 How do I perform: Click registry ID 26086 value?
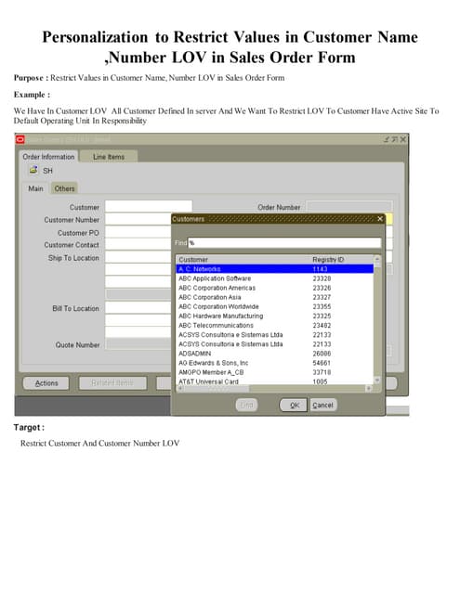pos(322,354)
